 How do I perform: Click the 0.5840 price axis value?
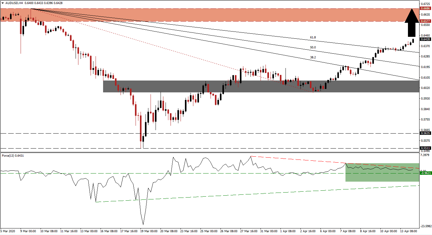click(x=425, y=109)
